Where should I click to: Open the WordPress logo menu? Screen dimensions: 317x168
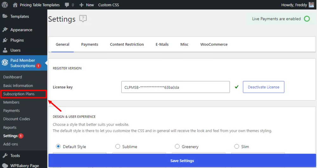click(5, 5)
